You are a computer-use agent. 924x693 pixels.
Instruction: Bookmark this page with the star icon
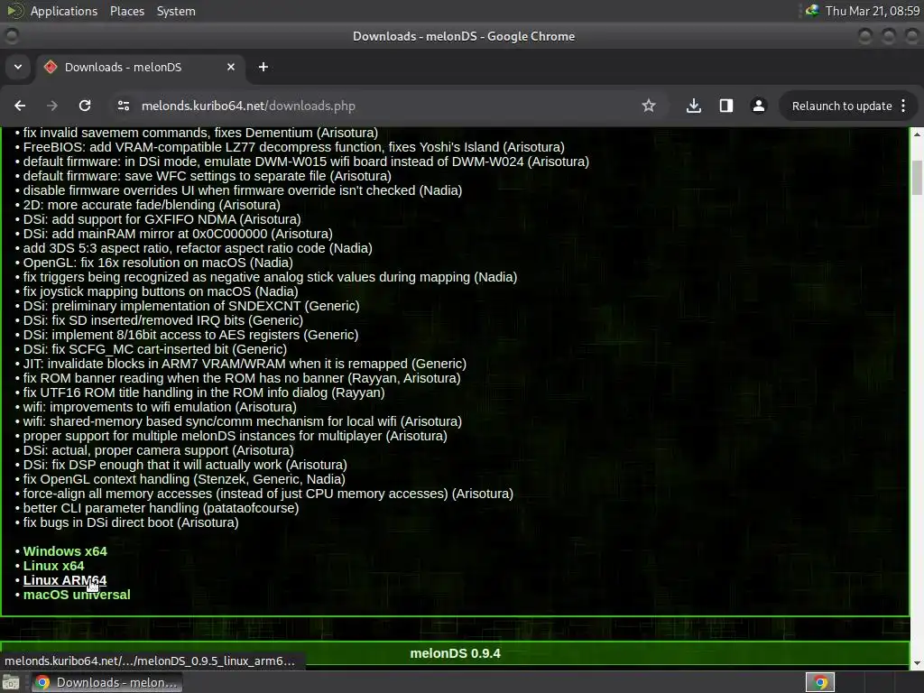[648, 106]
